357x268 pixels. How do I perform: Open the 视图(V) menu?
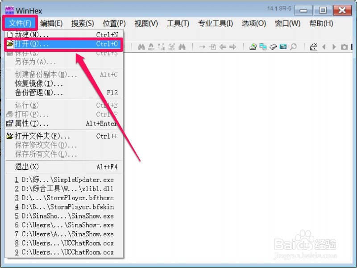click(x=146, y=23)
